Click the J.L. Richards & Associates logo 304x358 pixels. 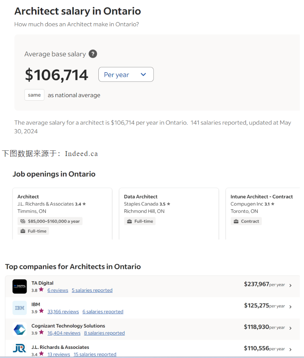pyautogui.click(x=20, y=349)
